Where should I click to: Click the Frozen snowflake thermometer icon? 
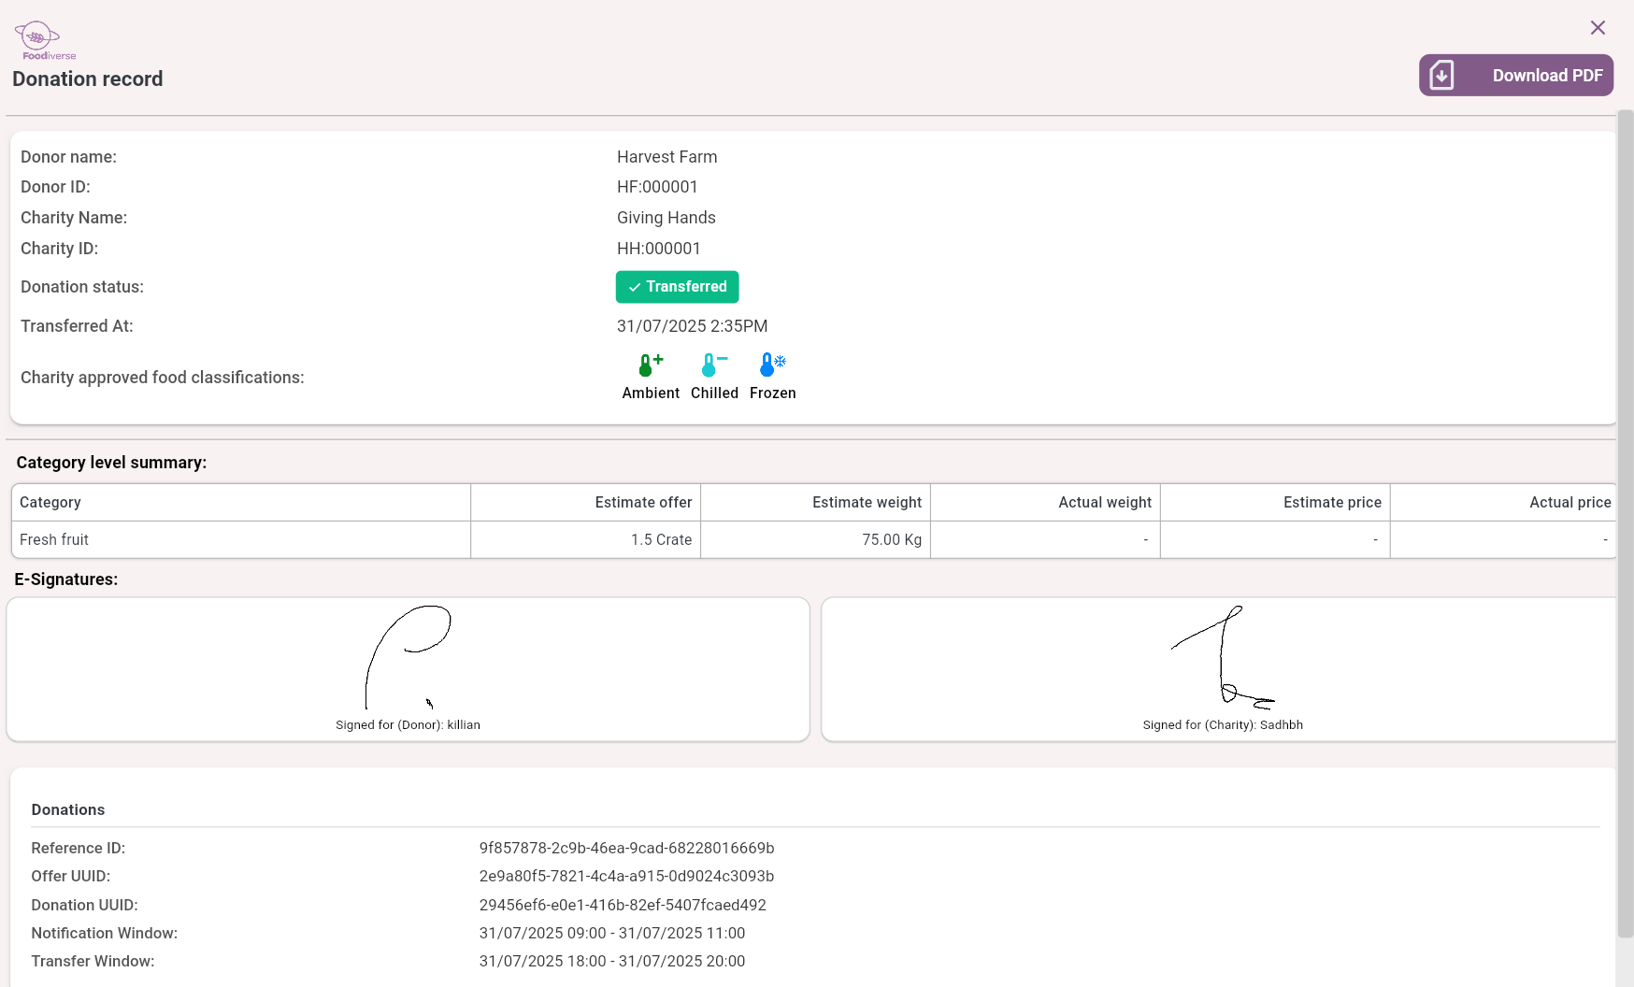tap(772, 365)
